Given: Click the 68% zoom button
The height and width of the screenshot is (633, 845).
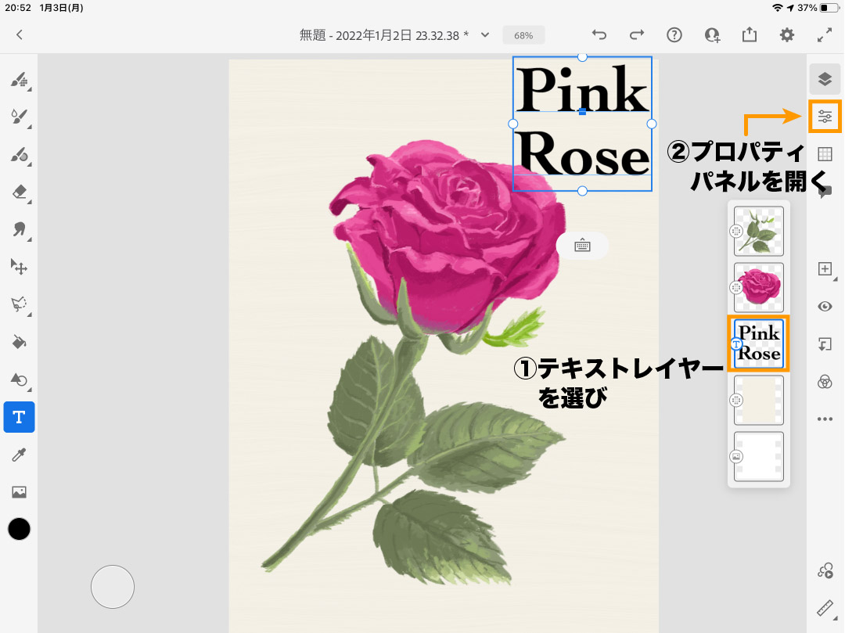Looking at the screenshot, I should coord(523,34).
